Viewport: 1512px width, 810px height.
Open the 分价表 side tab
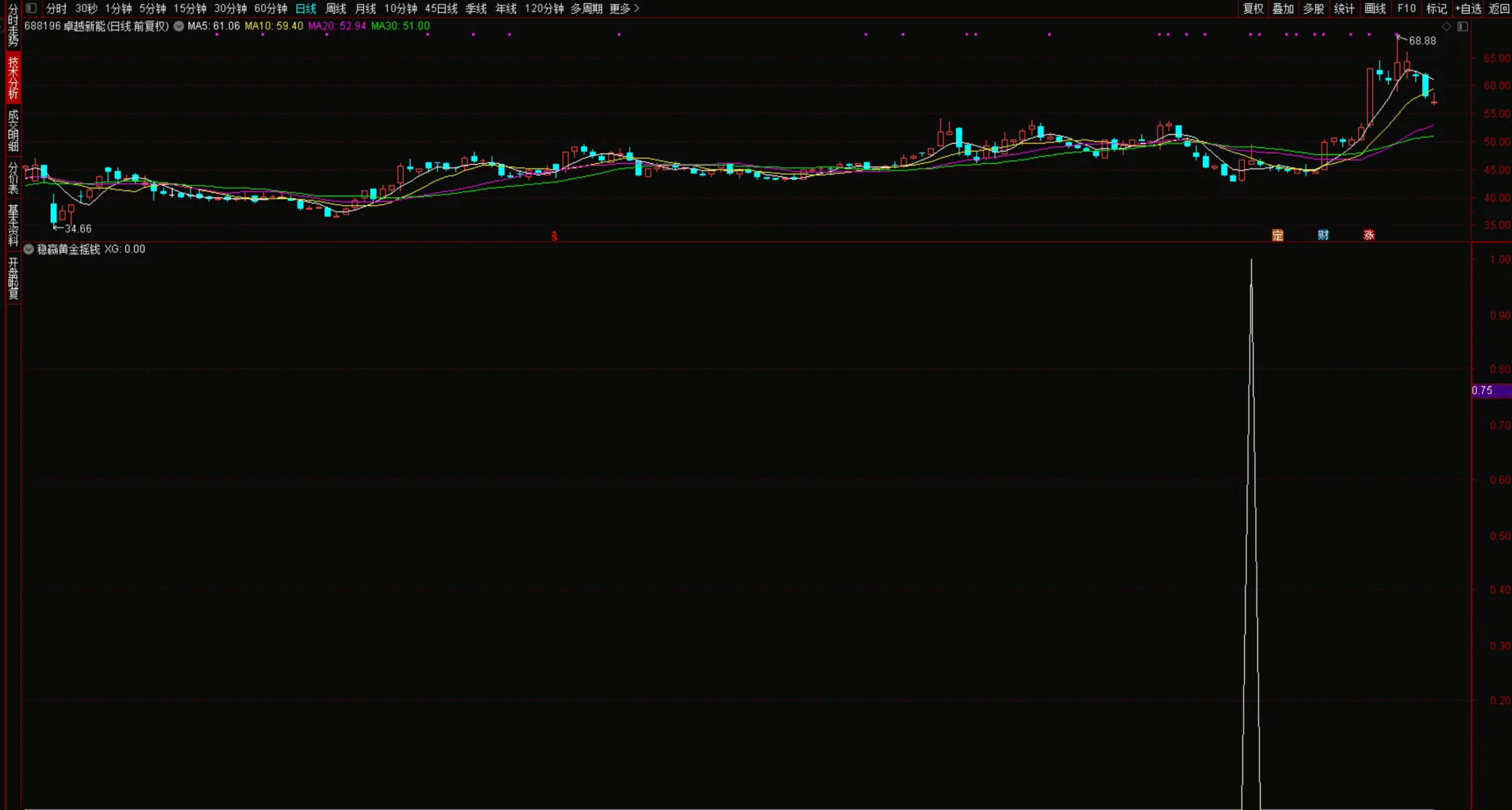(x=13, y=178)
